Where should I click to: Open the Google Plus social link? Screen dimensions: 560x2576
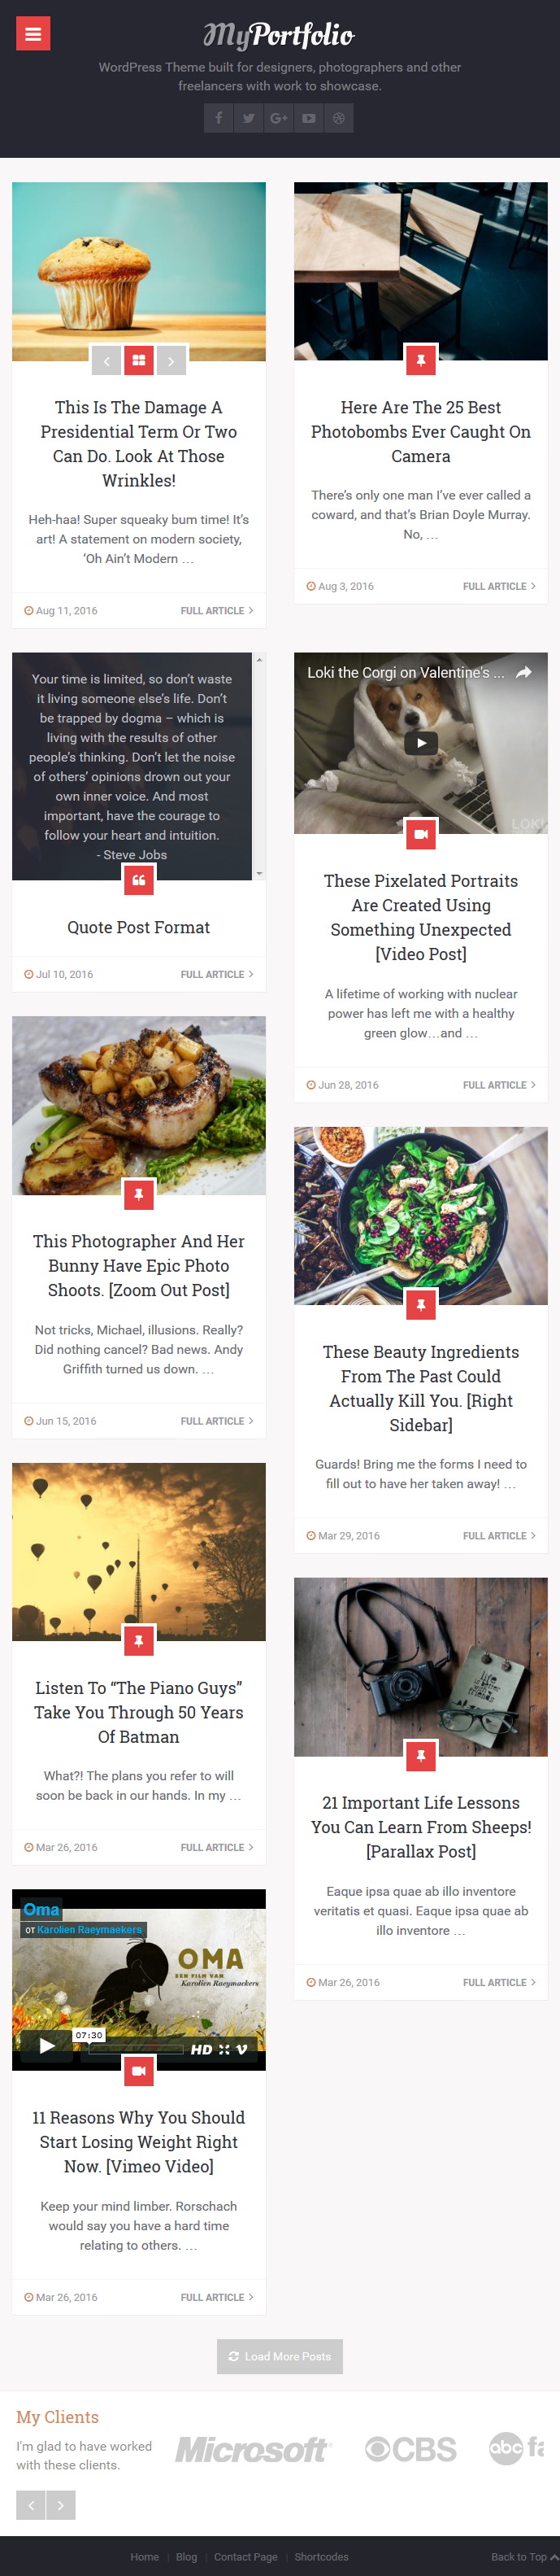(x=279, y=118)
